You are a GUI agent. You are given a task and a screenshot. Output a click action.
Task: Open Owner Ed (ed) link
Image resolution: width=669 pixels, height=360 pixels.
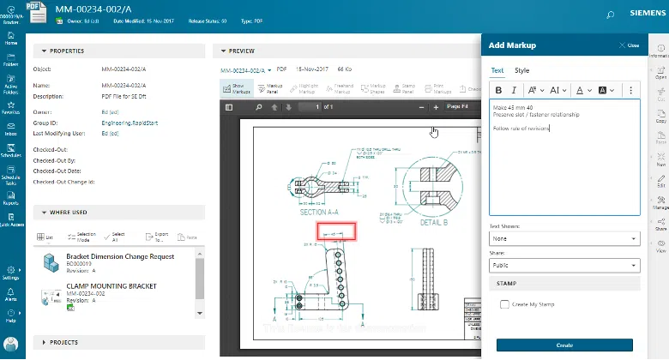(x=110, y=112)
